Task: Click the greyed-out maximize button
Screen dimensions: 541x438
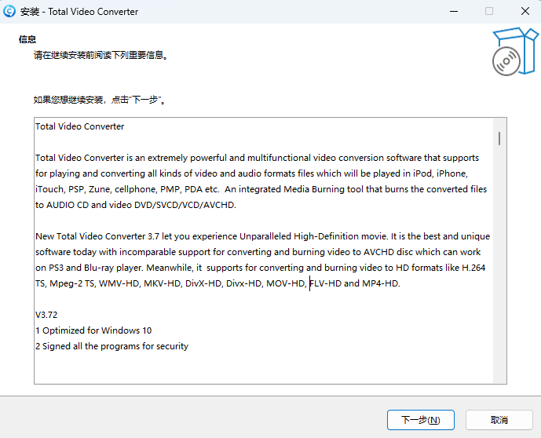Action: (x=489, y=12)
